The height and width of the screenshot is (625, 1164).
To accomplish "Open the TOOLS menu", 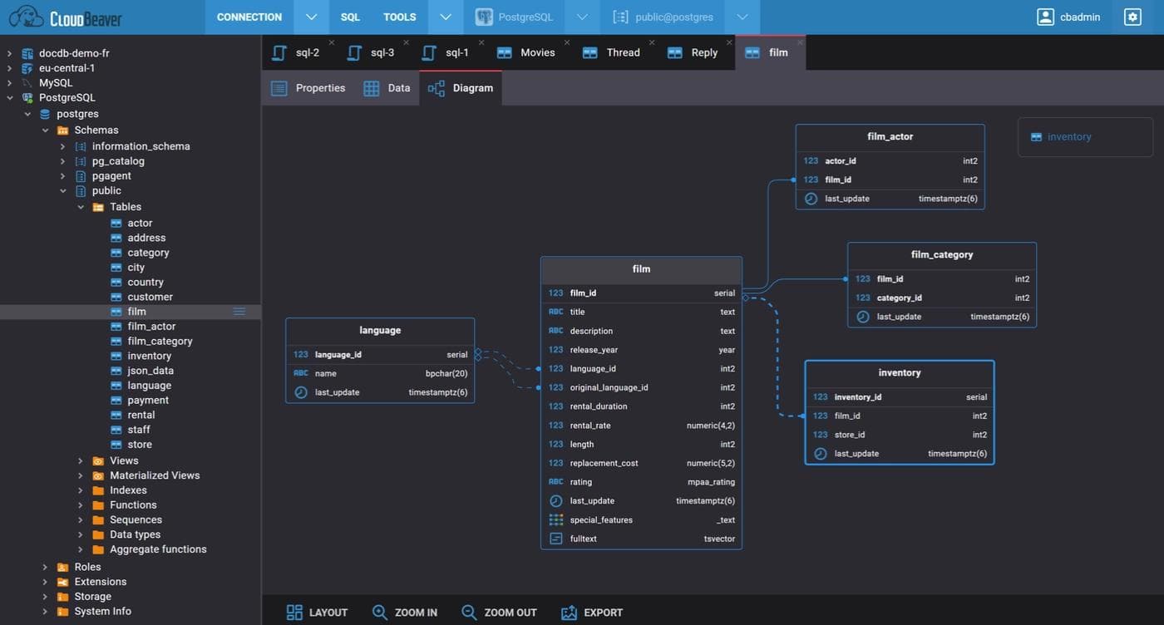I will [399, 16].
